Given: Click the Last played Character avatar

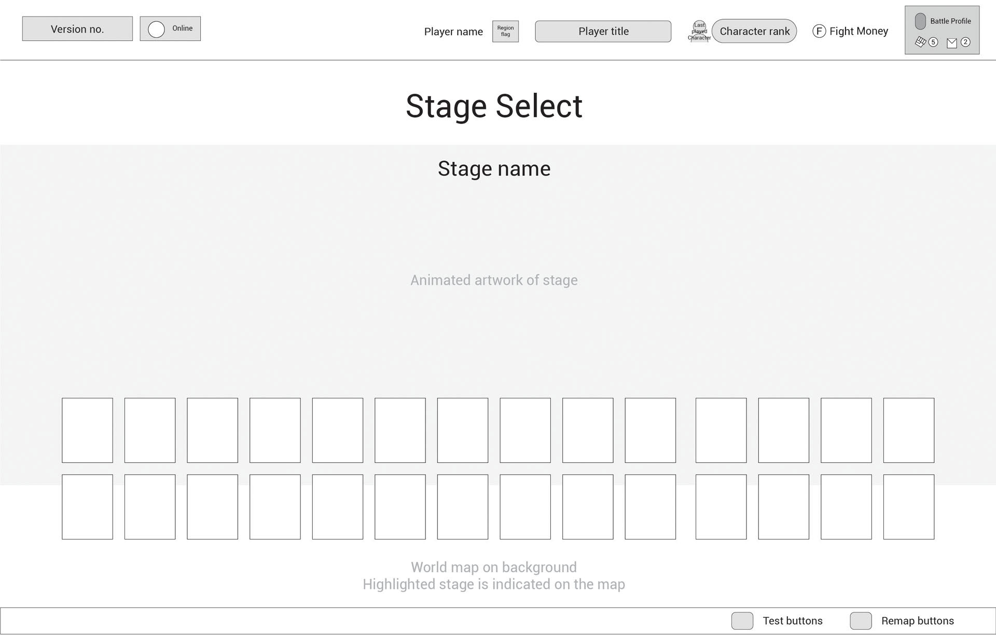Looking at the screenshot, I should coord(699,31).
